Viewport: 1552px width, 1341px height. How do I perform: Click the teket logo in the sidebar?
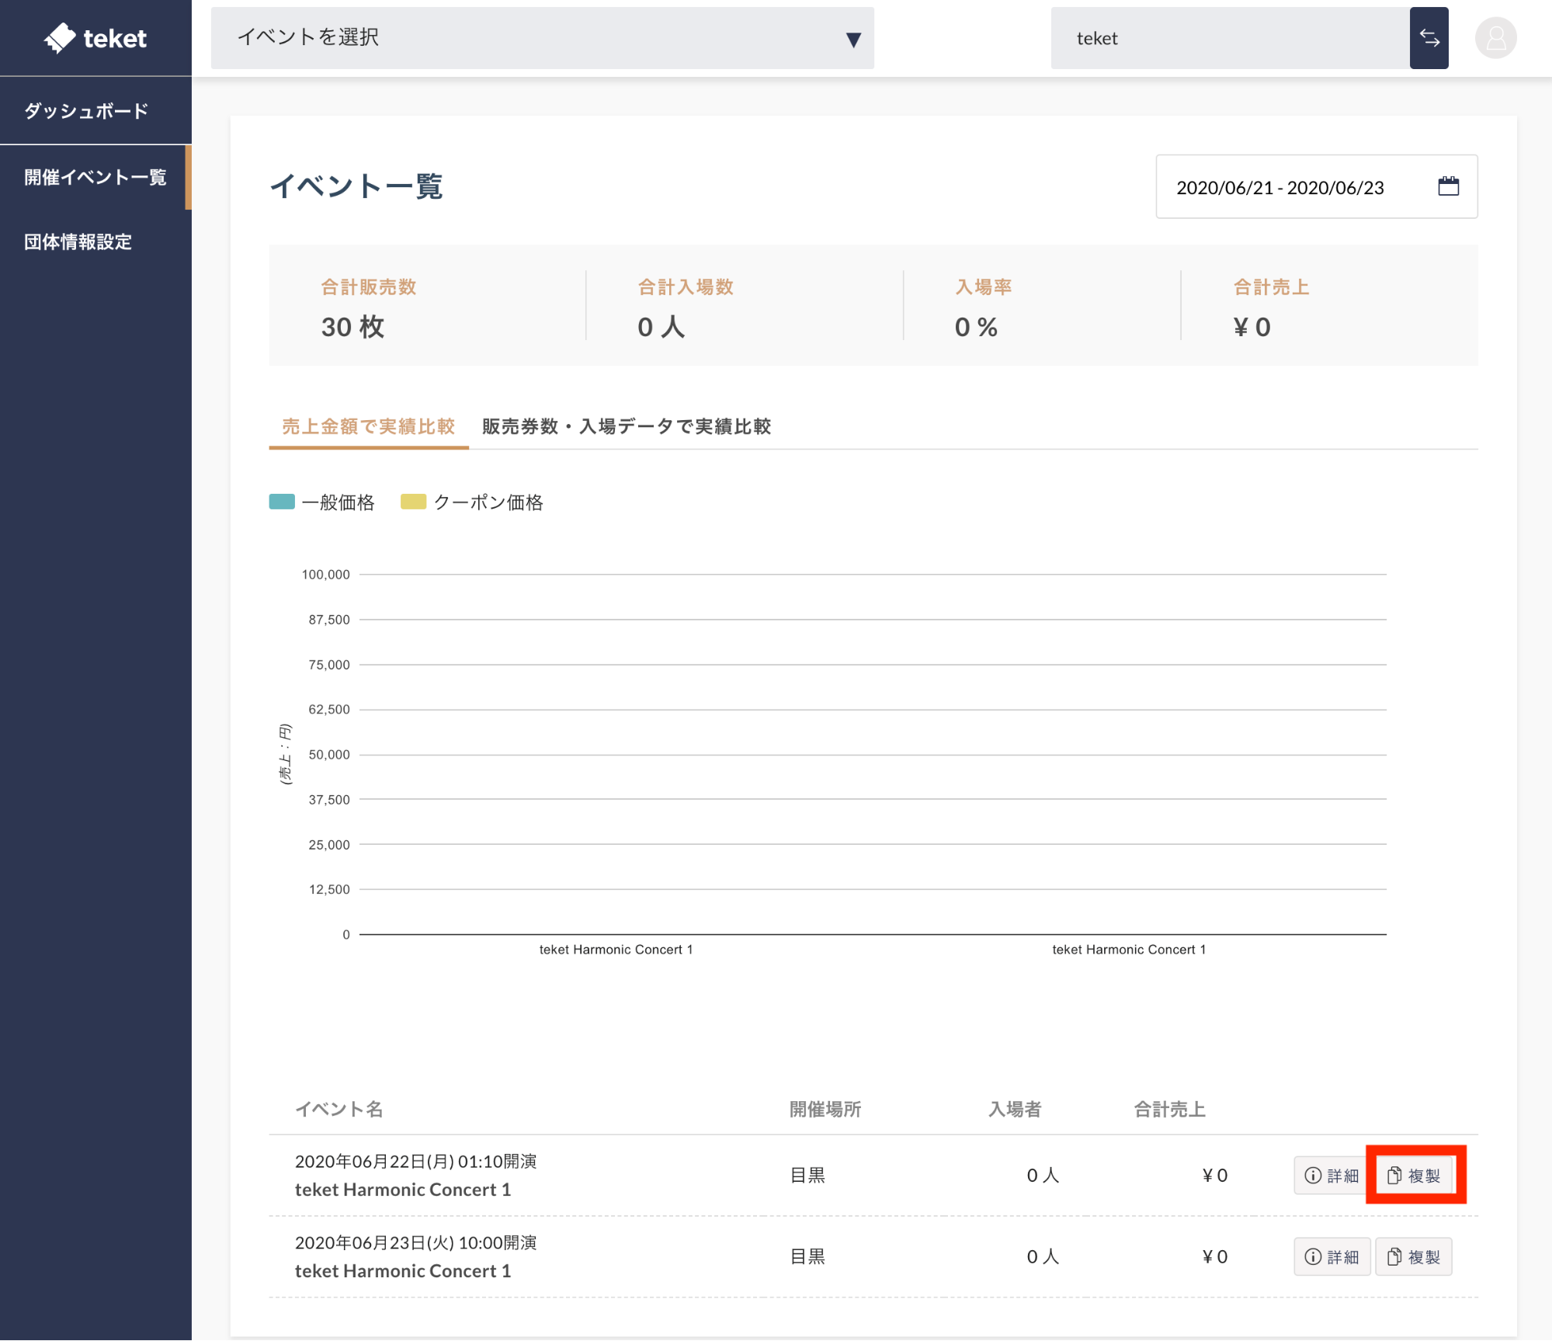(95, 37)
